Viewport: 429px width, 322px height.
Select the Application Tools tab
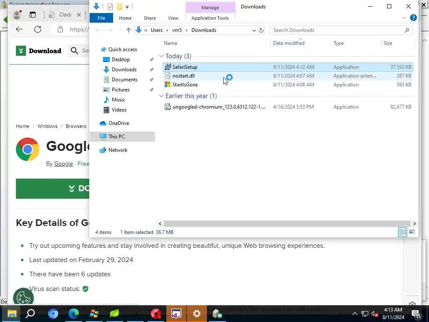coord(210,18)
